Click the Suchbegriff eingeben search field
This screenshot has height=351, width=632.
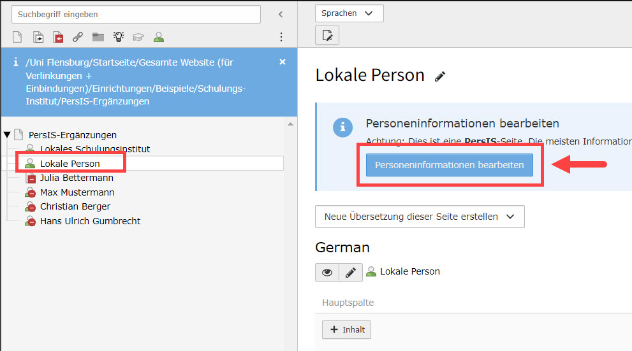[x=136, y=14]
